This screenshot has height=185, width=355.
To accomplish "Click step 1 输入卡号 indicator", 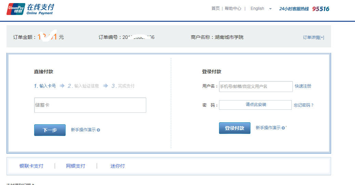I will [x=45, y=86].
